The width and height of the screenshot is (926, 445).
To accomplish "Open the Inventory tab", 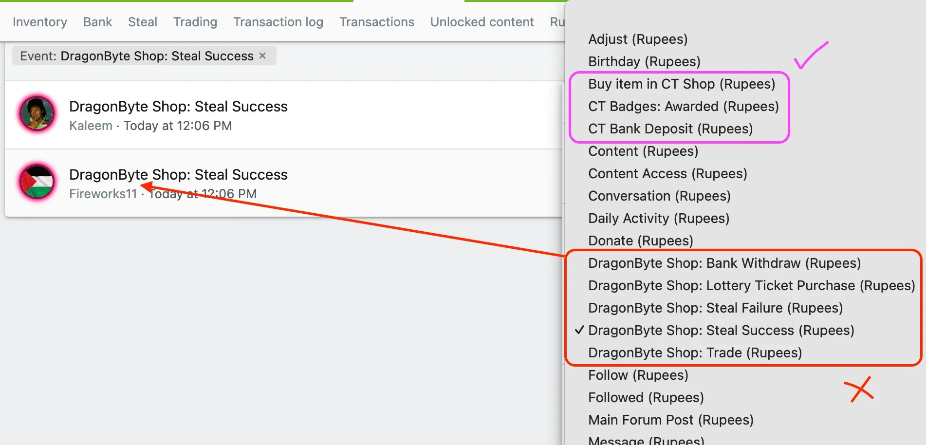I will point(40,22).
